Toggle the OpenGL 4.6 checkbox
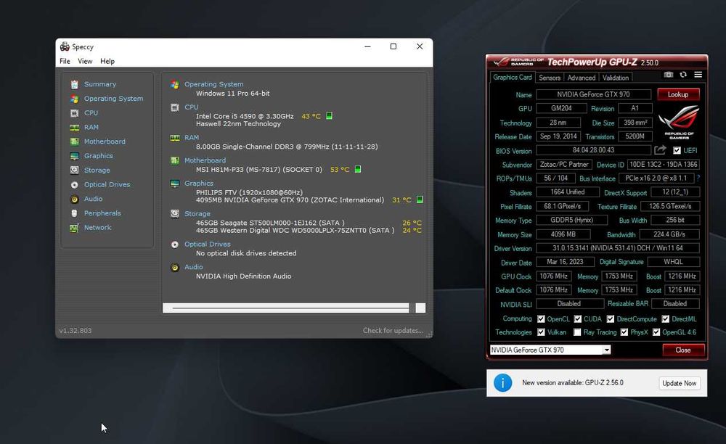 pos(656,332)
